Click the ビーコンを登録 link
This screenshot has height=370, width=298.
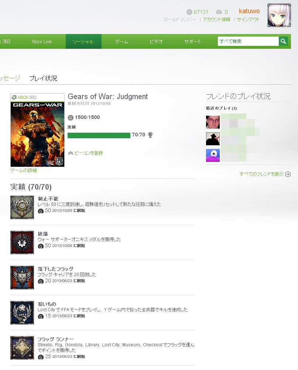coord(88,153)
